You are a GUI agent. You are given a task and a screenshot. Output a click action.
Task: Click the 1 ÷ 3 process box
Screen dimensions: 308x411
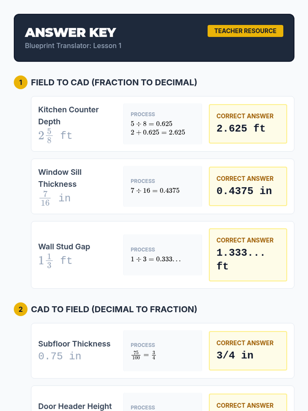[162, 255]
